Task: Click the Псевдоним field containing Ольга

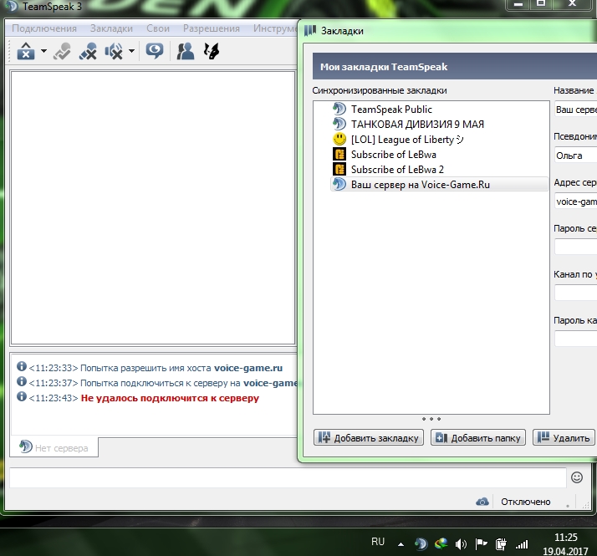Action: [x=575, y=156]
